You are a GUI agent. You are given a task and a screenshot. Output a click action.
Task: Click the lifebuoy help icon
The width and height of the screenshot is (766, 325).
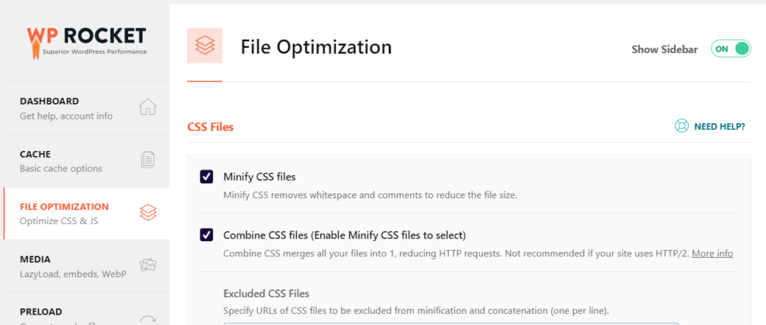point(681,126)
